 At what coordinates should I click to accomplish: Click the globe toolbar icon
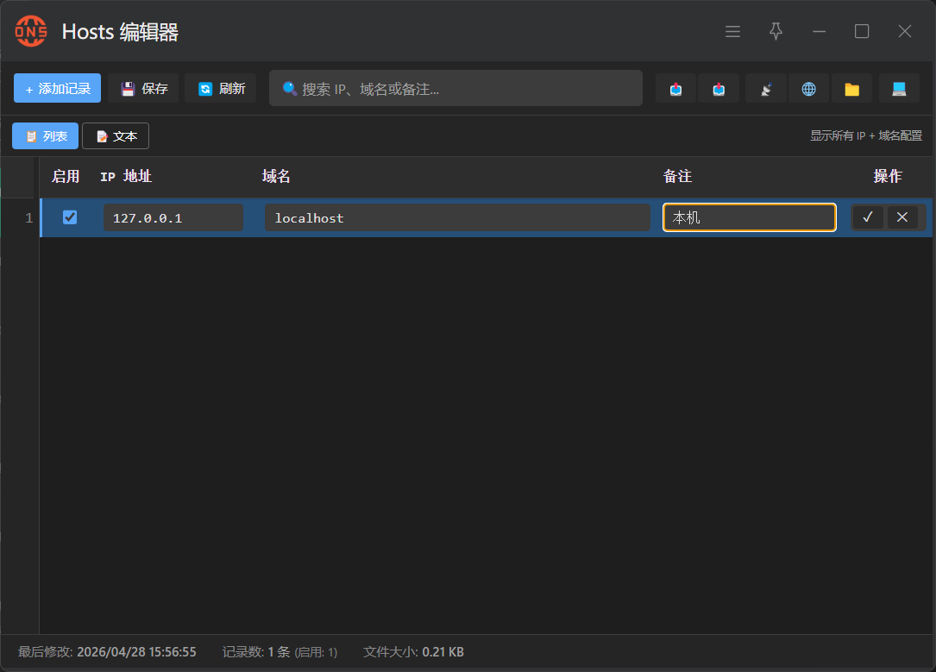point(808,89)
